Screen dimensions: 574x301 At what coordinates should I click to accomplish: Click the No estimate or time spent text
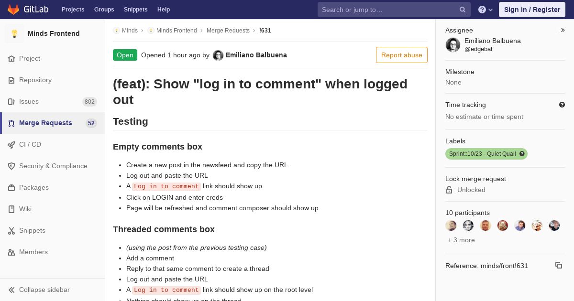[x=484, y=117]
